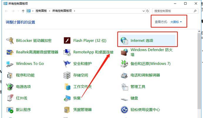Open Realtek高清晰音频管理器 icon
Viewport: 203px width, 118px height.
[10, 52]
